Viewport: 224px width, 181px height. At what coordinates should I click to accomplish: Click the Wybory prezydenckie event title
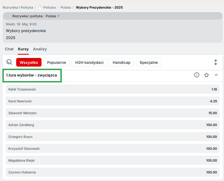click(26, 31)
